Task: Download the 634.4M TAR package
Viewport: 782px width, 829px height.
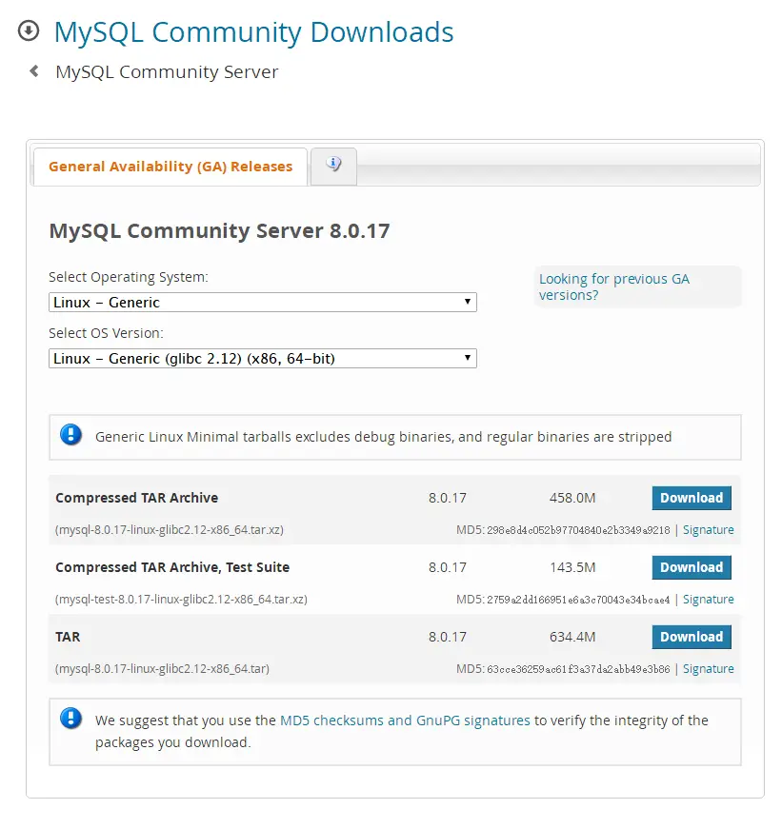Action: (692, 637)
